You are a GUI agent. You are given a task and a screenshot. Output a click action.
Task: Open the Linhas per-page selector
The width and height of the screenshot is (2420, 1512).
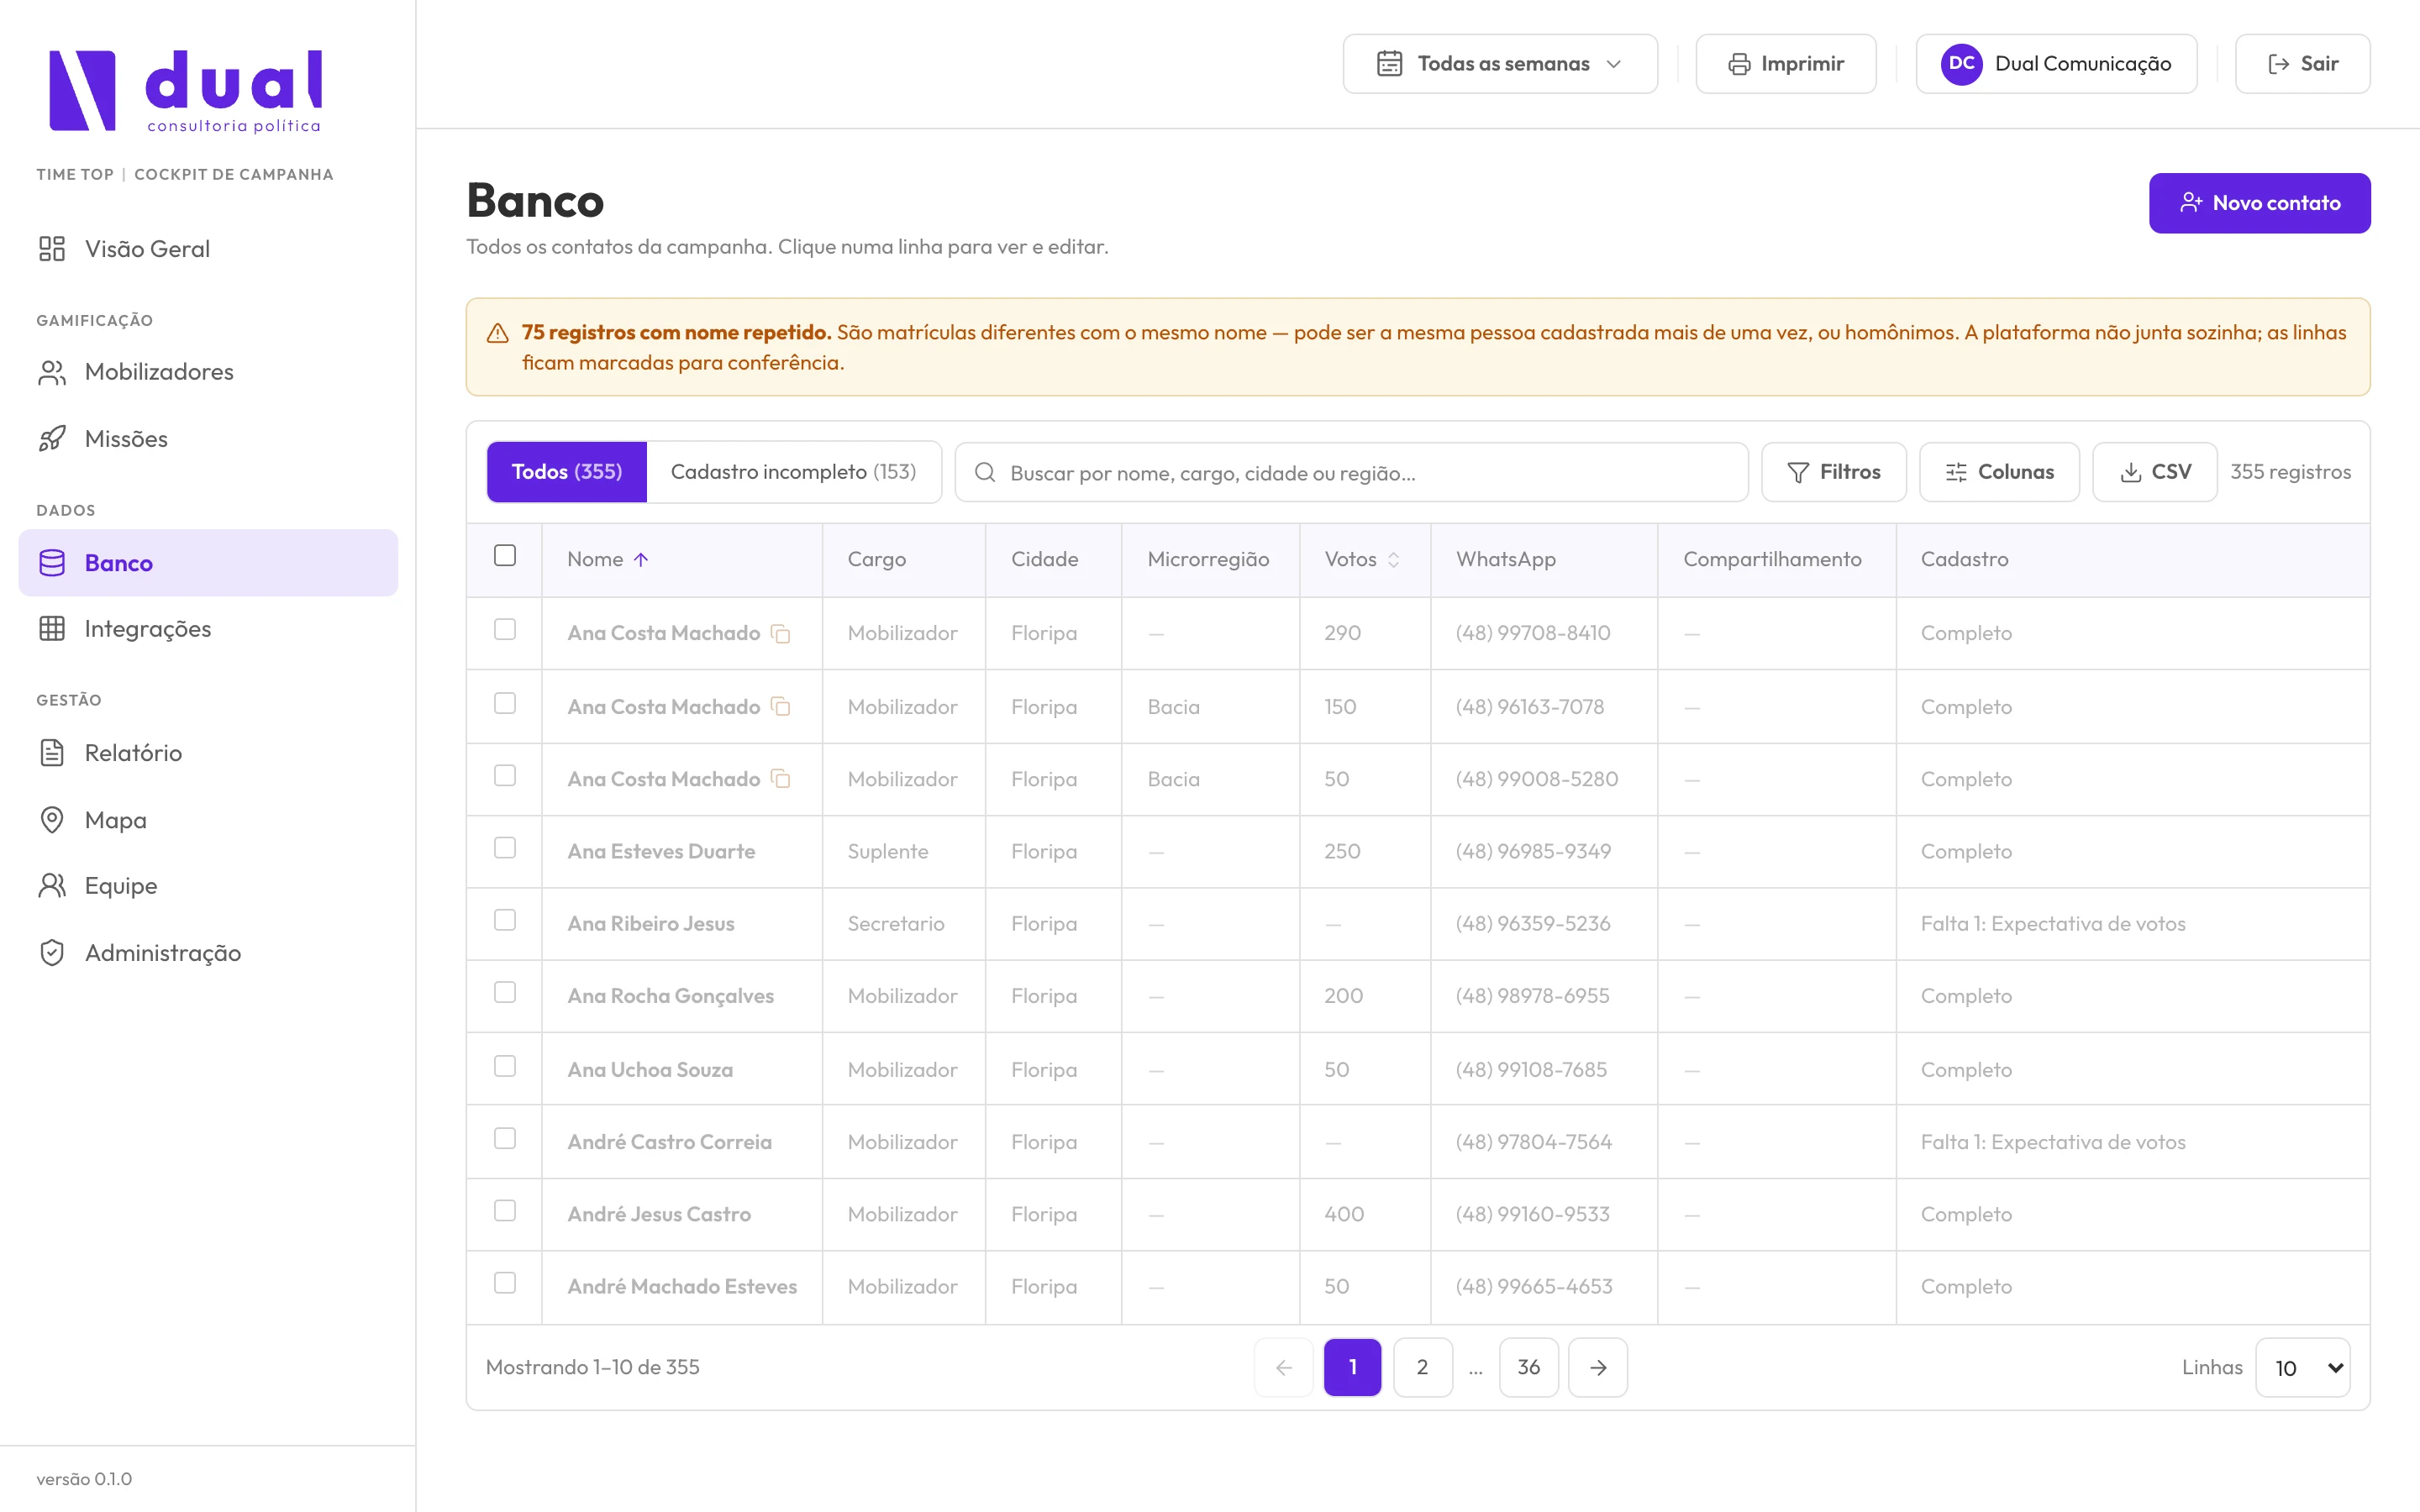[2303, 1368]
